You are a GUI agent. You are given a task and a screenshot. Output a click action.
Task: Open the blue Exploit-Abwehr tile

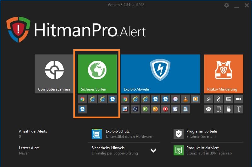(160, 74)
